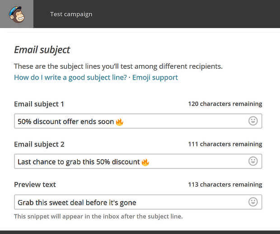Focus the Email subject 1 text field
This screenshot has height=234, width=280.
tap(138, 121)
